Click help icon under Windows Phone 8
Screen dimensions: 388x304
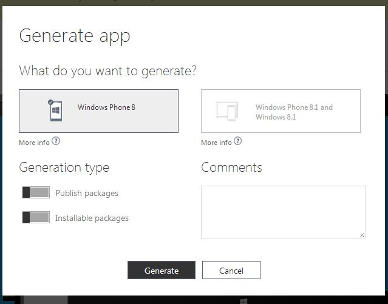tap(56, 141)
